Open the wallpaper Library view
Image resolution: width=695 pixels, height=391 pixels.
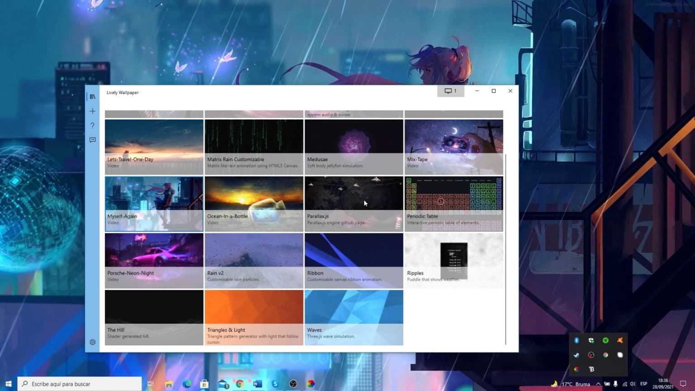[92, 96]
